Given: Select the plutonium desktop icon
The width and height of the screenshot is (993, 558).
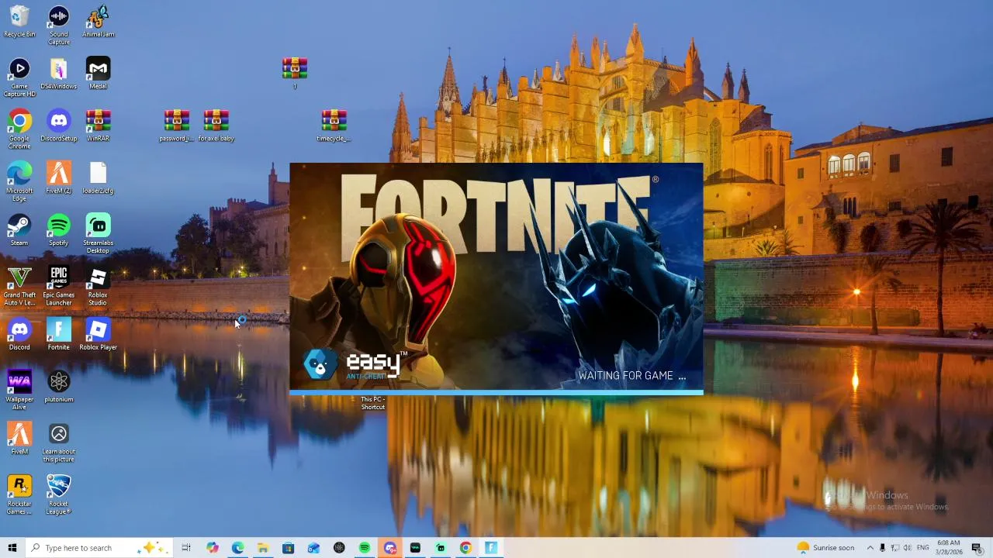Looking at the screenshot, I should pos(59,385).
